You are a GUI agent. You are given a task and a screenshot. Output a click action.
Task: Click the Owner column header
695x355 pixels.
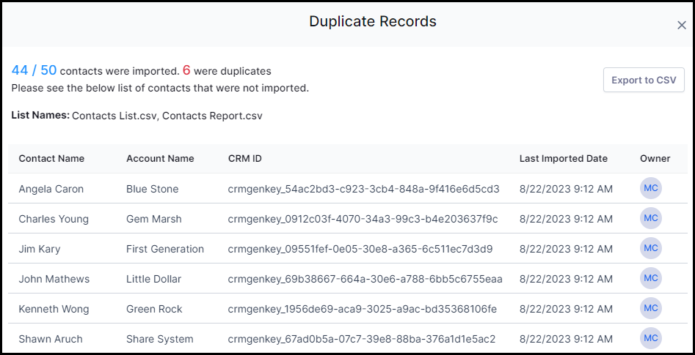[x=655, y=159]
